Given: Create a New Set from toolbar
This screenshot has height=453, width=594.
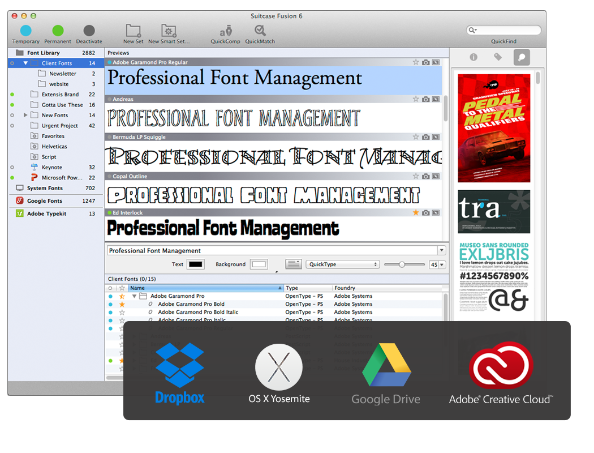Looking at the screenshot, I should click(x=133, y=31).
